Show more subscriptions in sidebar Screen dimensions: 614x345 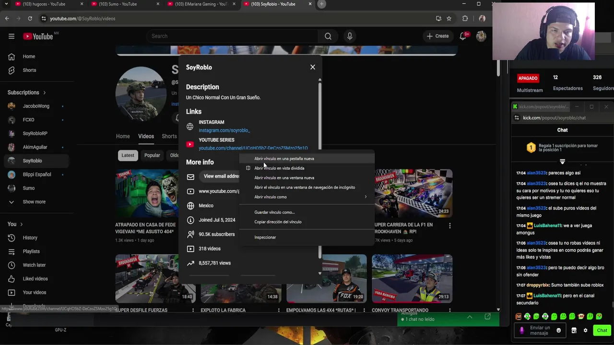(x=34, y=202)
